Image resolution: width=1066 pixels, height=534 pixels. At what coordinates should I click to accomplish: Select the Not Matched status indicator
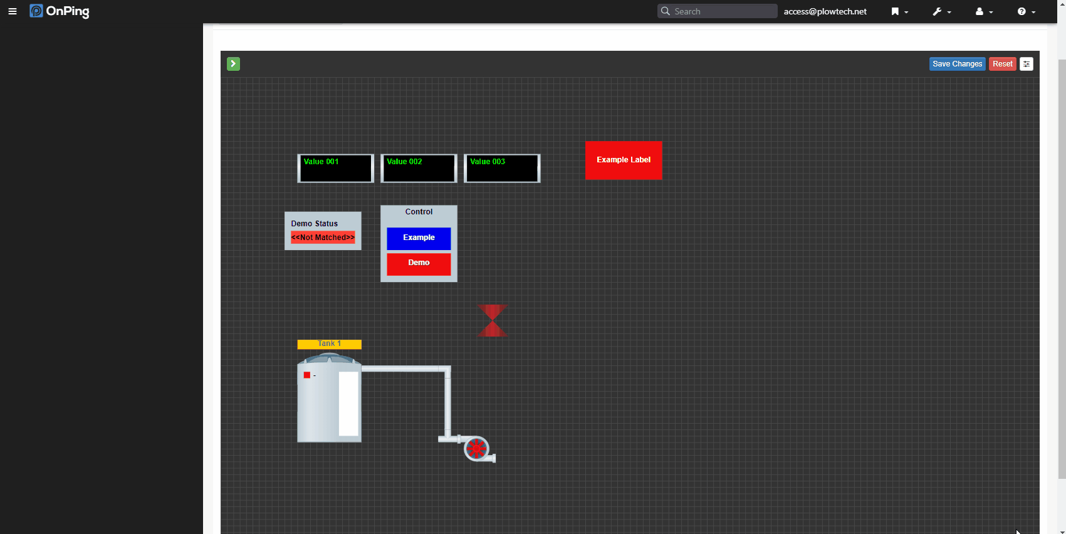(323, 238)
